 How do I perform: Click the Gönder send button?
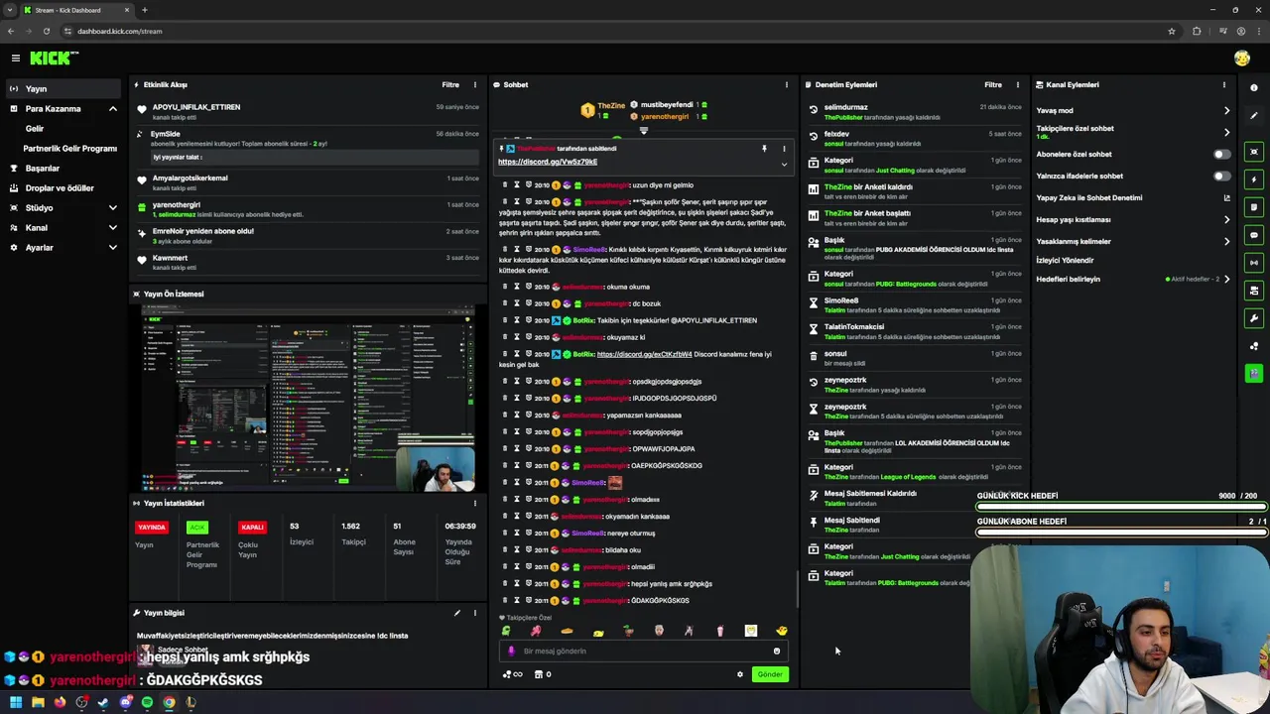point(770,674)
